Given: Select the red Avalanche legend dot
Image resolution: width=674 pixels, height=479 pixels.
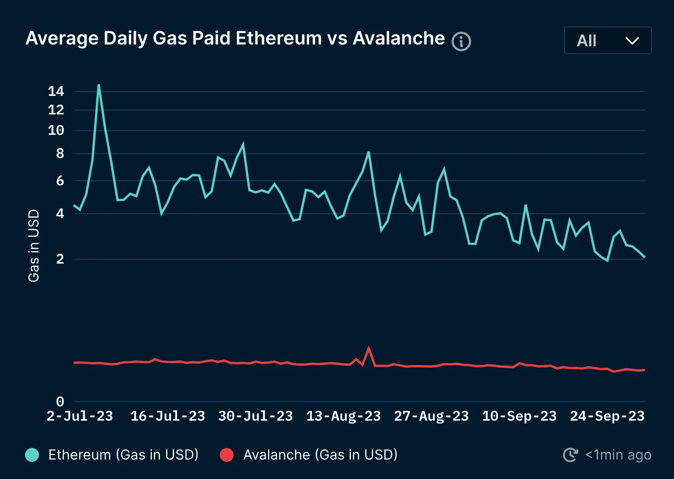Looking at the screenshot, I should [x=227, y=454].
